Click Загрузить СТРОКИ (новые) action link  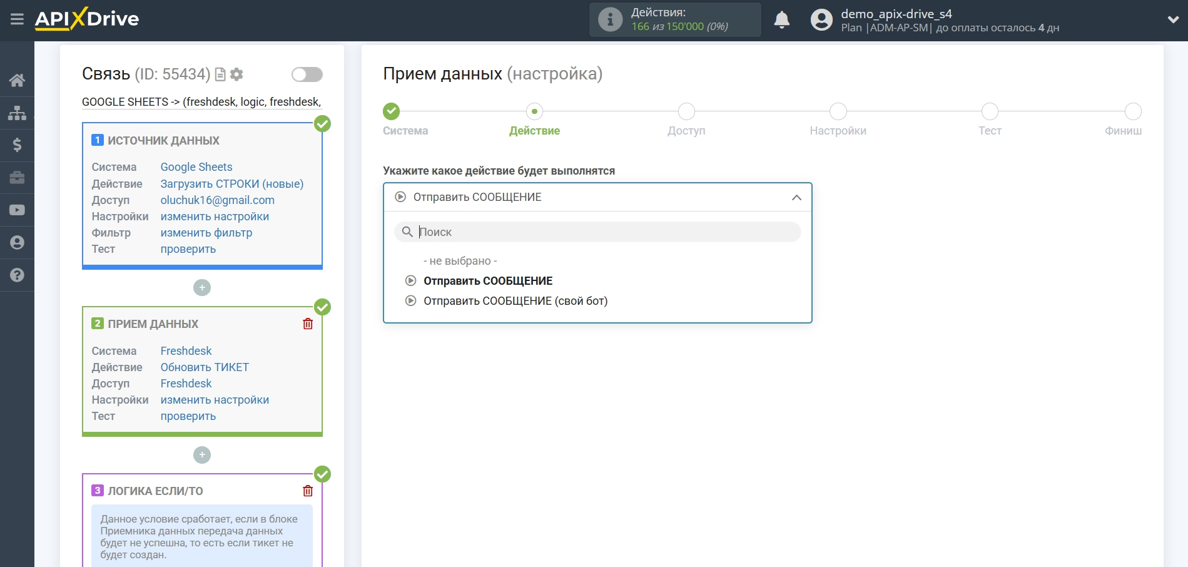click(232, 184)
